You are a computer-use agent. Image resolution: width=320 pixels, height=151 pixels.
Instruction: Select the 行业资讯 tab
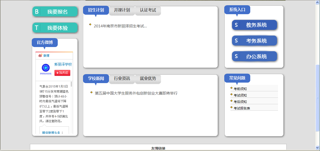tap(122, 79)
